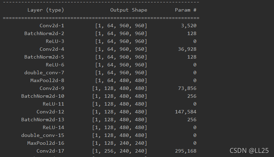
Task: Select the double_conv-15 layer name
Action: tap(43, 136)
